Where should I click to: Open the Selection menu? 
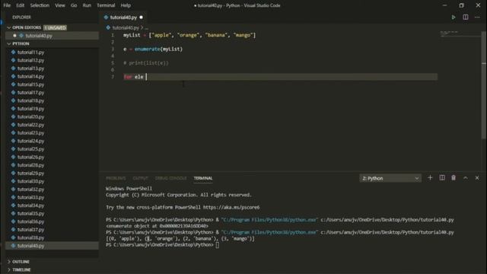[40, 5]
